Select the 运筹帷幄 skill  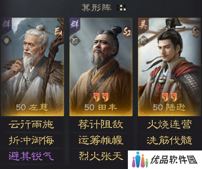(x=100, y=140)
